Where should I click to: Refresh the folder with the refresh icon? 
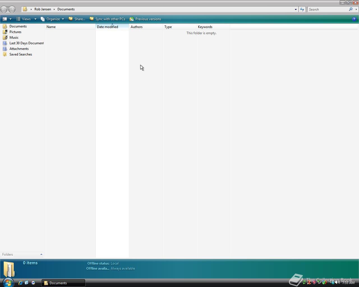(302, 9)
